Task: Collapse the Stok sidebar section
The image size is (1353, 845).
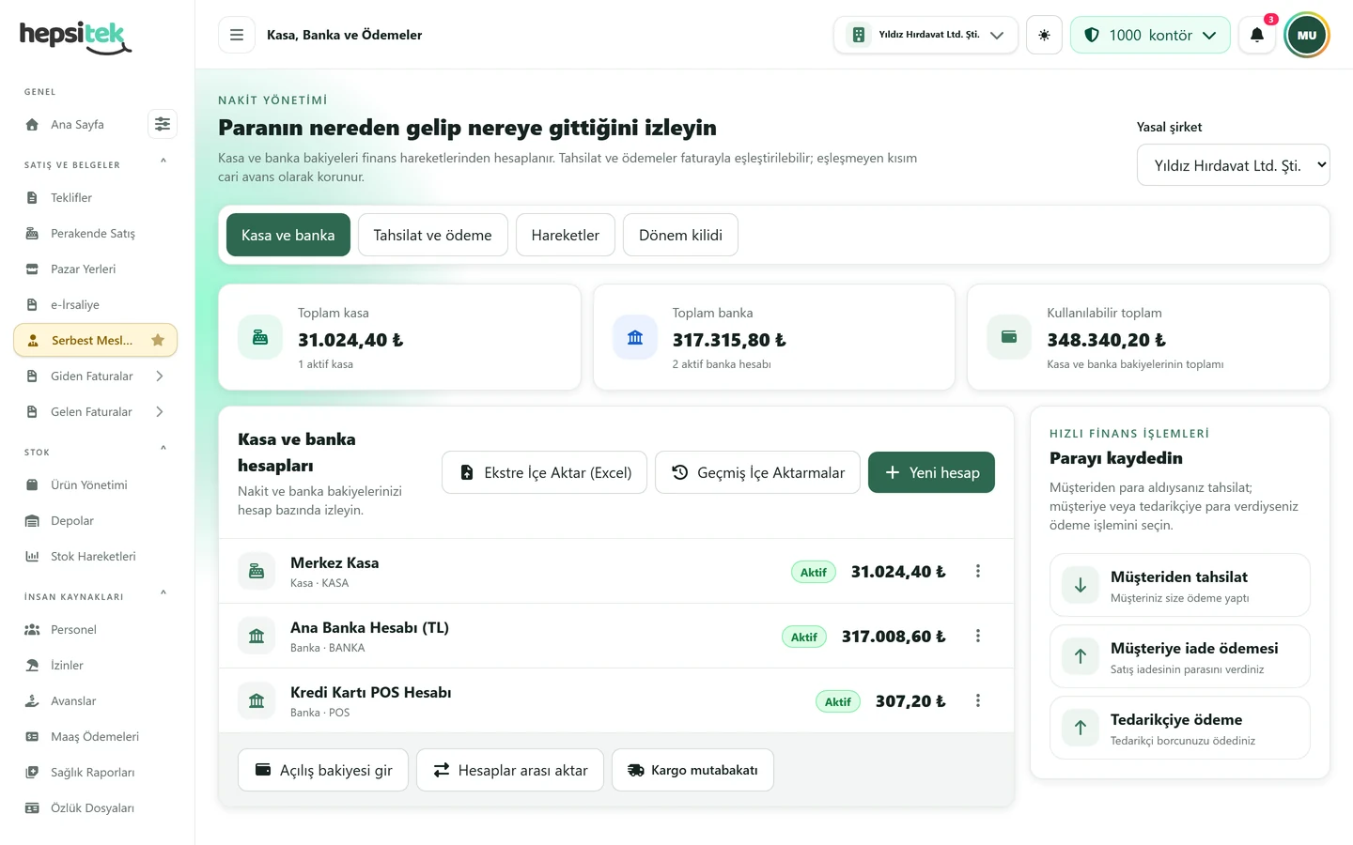Action: pyautogui.click(x=163, y=449)
